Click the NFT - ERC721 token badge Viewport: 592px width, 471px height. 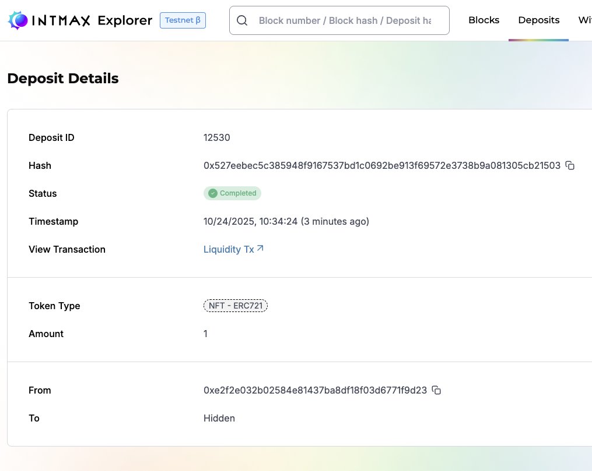tap(236, 306)
